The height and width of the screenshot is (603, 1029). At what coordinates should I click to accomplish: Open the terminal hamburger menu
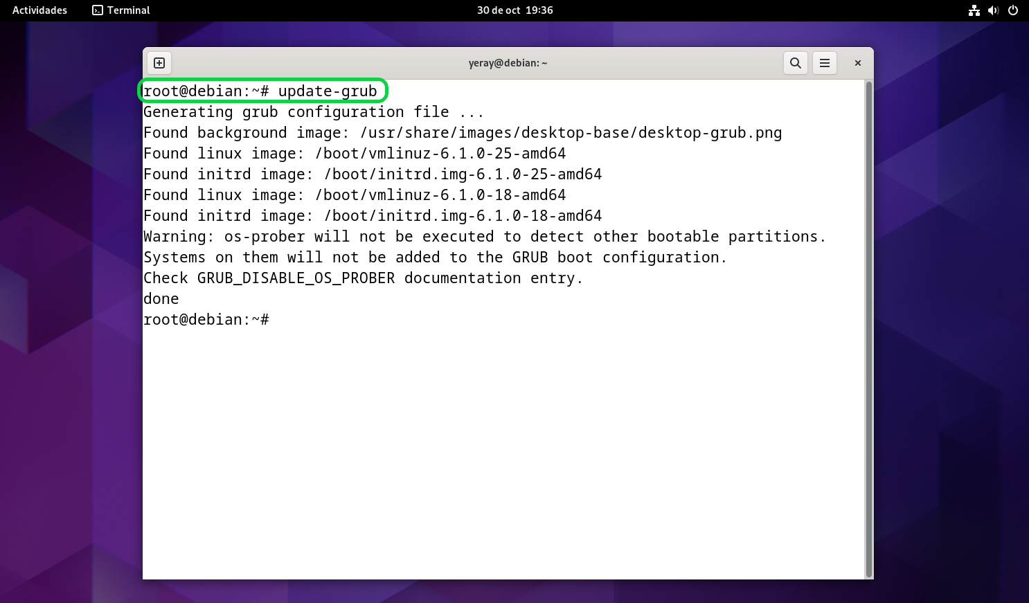(825, 63)
